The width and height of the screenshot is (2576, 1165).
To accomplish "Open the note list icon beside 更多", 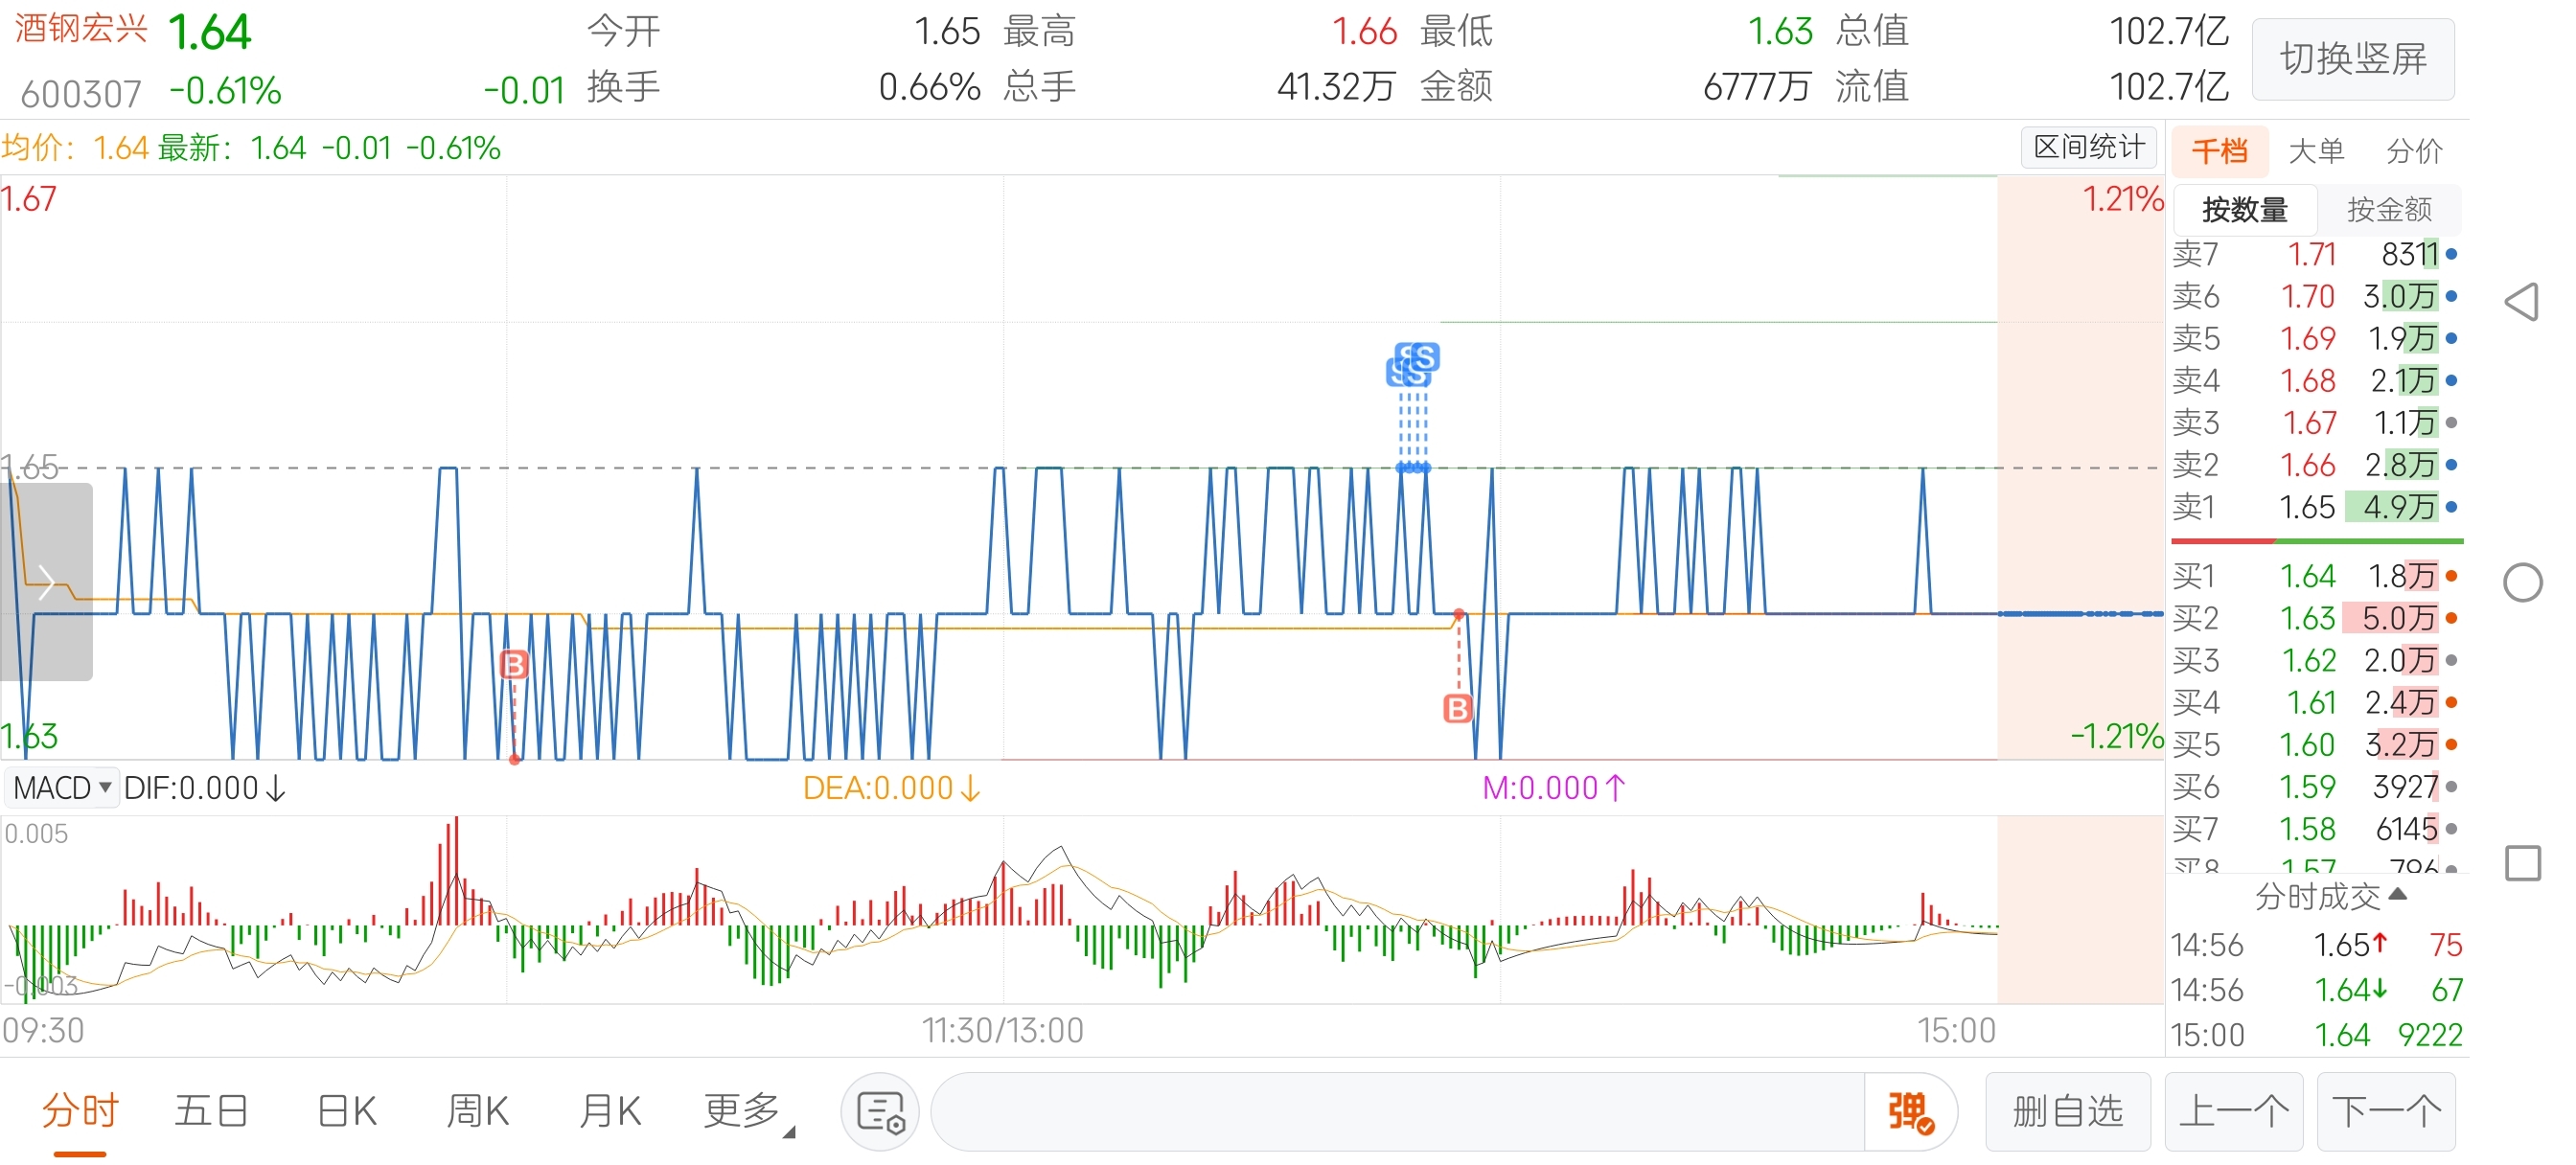I will tap(880, 1111).
